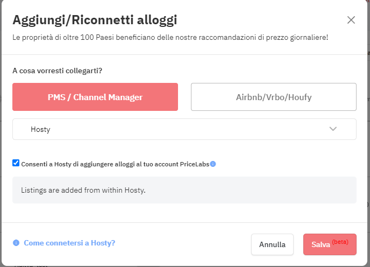Toggle via the Consenti a Hosty label text
The image size is (370, 267).
115,164
